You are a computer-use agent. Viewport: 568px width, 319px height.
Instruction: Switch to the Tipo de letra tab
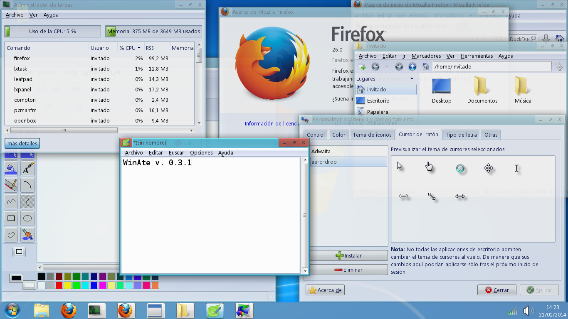coord(461,135)
